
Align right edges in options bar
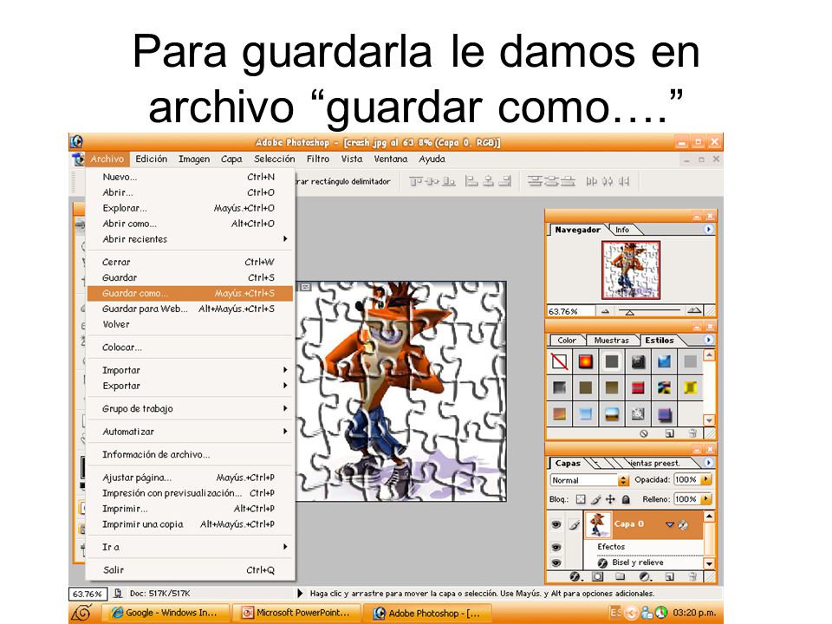pyautogui.click(x=505, y=182)
